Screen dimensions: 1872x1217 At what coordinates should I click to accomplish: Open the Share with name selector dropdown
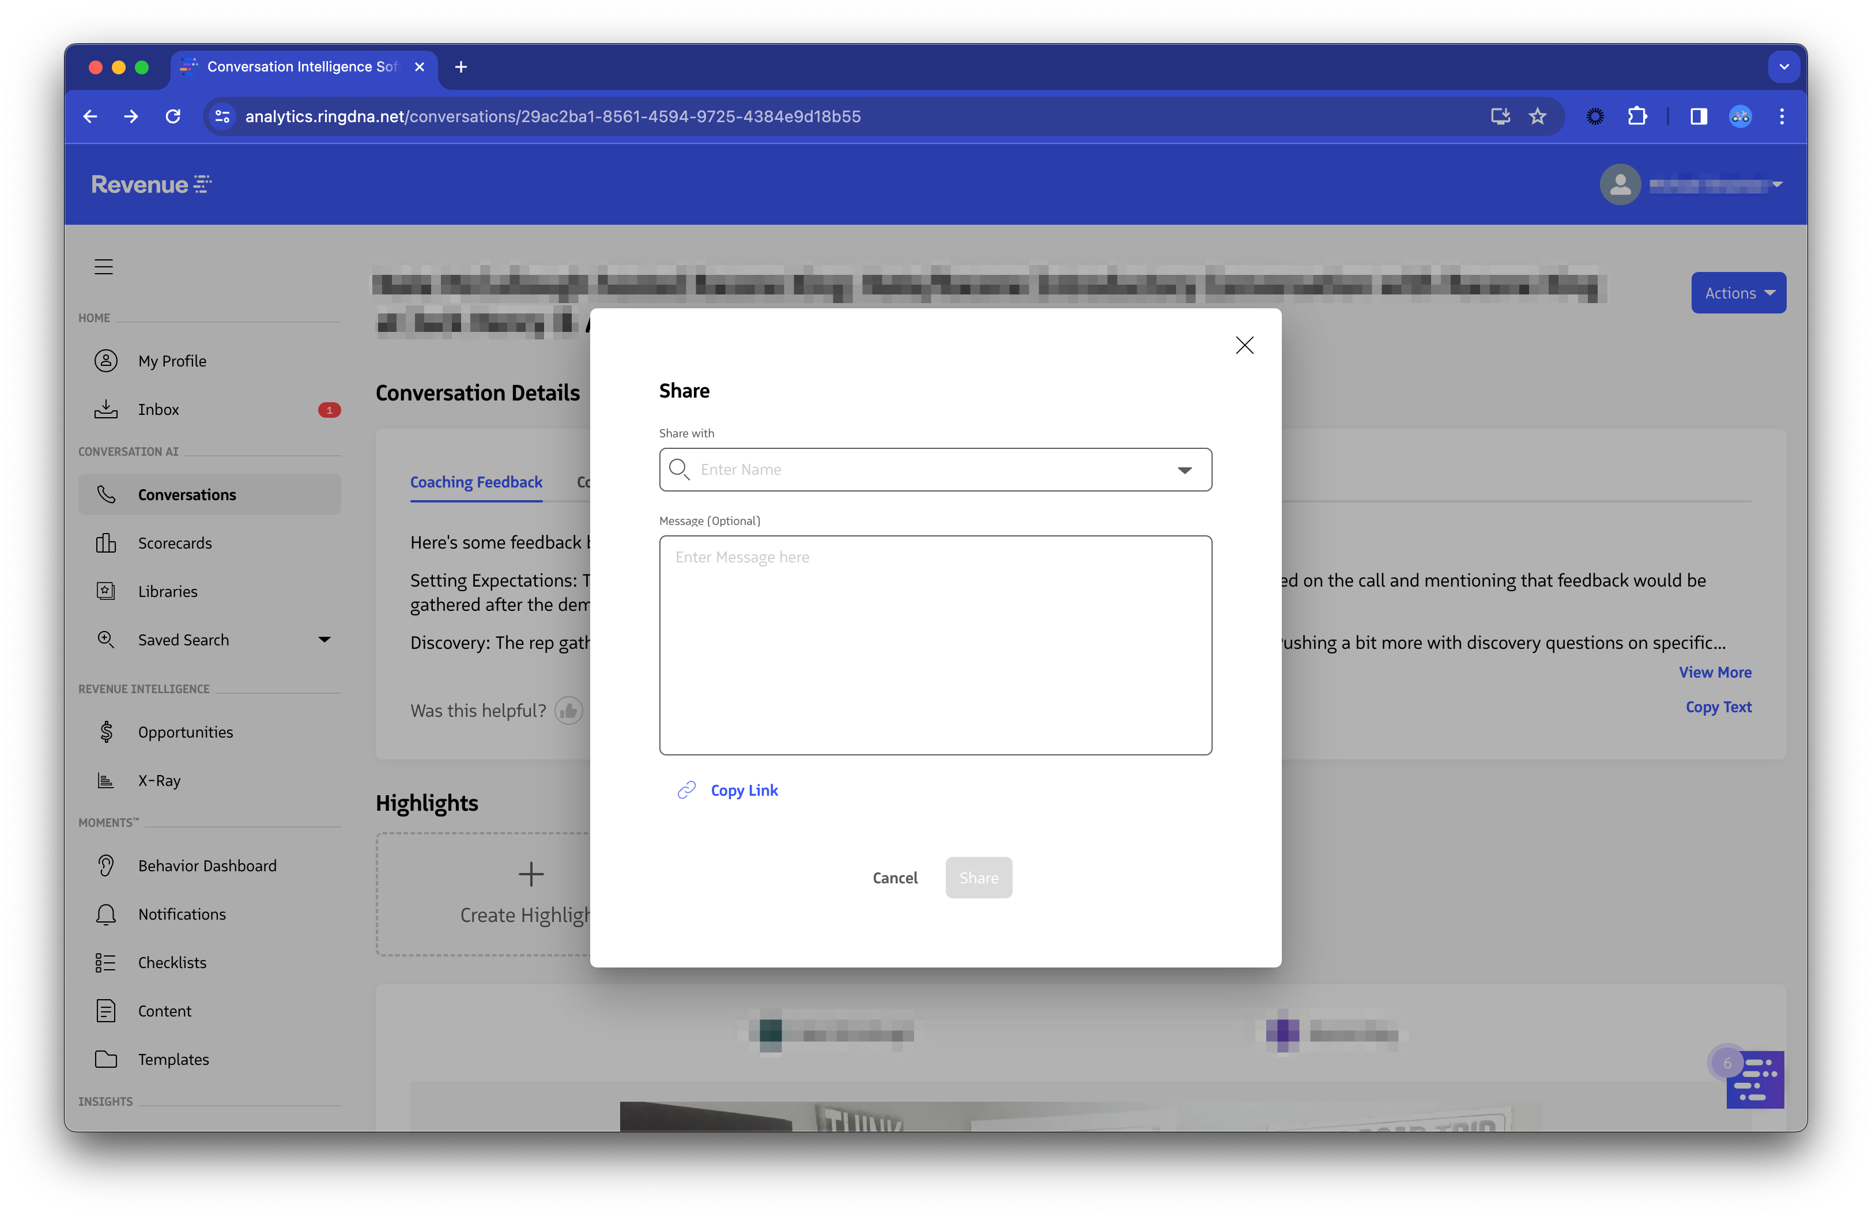[1184, 470]
